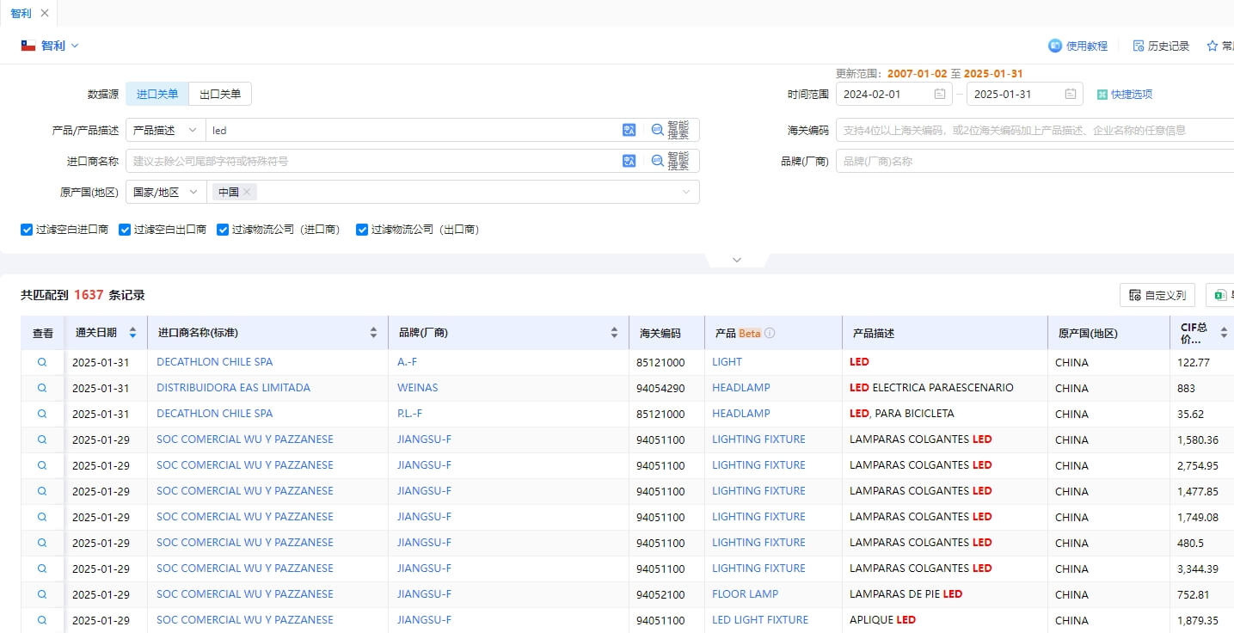Click the translate icon in importer name field
The height and width of the screenshot is (633, 1234).
tap(629, 161)
